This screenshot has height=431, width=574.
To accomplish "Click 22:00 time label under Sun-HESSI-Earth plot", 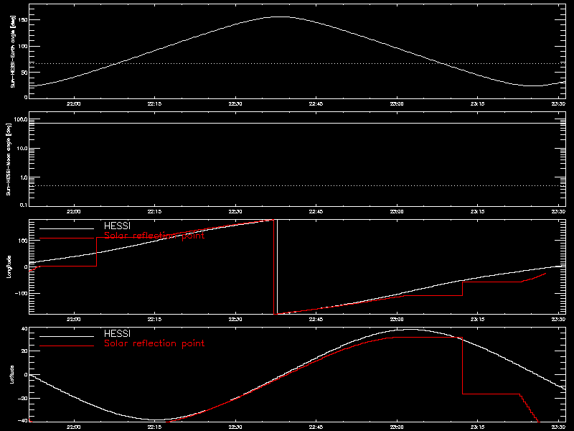I will [74, 103].
